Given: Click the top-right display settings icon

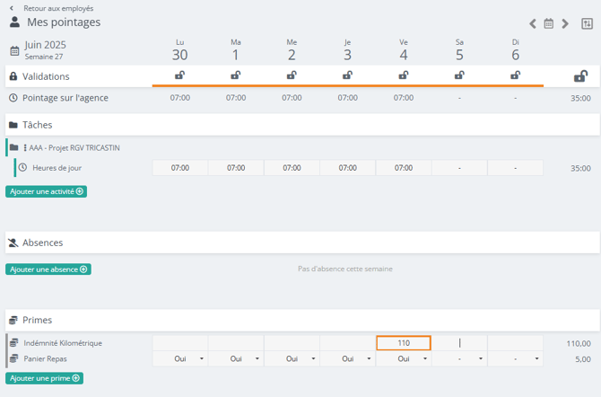Looking at the screenshot, I should [x=587, y=24].
